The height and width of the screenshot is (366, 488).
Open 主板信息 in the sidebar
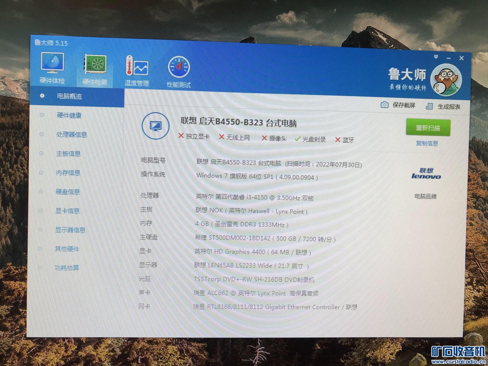pyautogui.click(x=68, y=154)
